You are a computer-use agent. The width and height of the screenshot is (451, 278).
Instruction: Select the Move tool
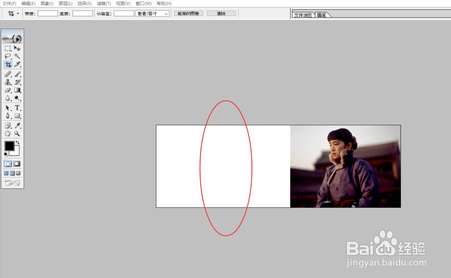[x=17, y=48]
